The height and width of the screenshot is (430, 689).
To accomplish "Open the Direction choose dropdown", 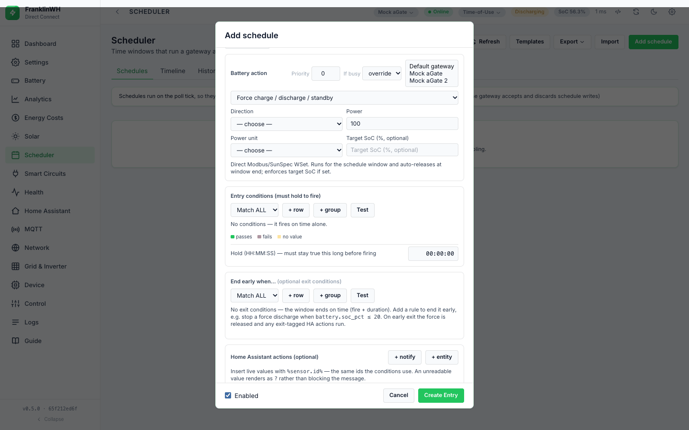I will 287,124.
